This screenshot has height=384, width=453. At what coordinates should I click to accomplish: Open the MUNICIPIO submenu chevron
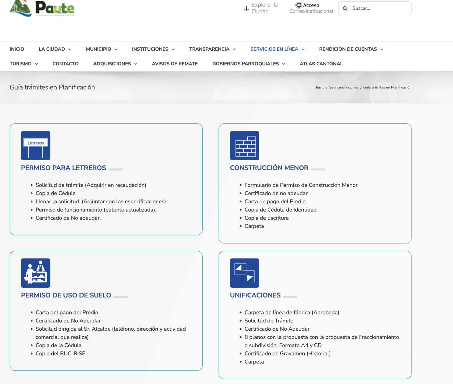coord(101,49)
